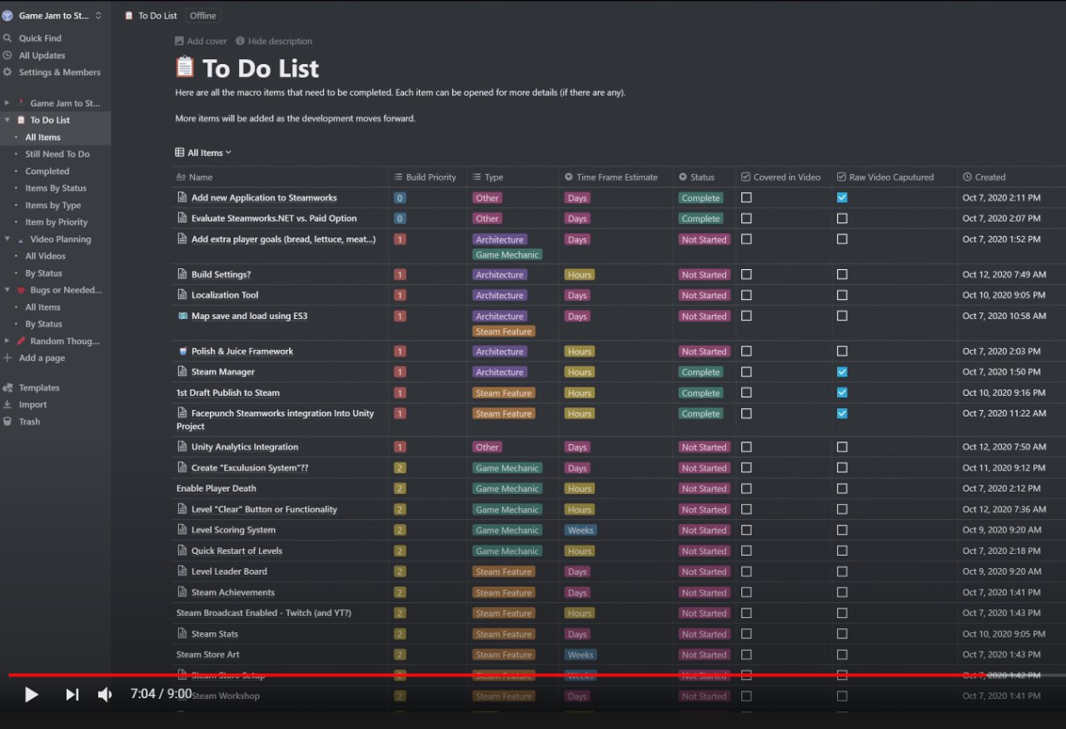The width and height of the screenshot is (1066, 729).
Task: Click the Weeks tag on Level Scoring System
Action: [580, 530]
